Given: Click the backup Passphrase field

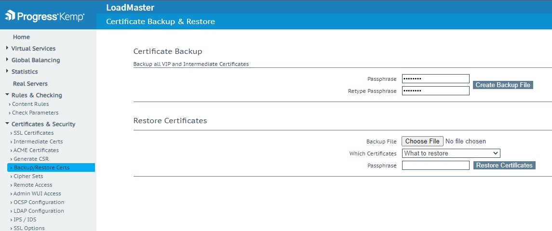Looking at the screenshot, I should 435,79.
